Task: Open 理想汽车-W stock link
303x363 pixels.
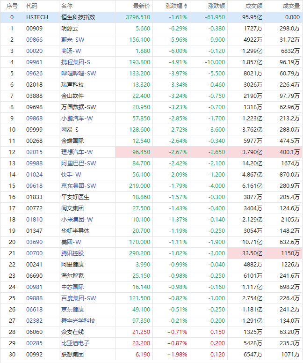Action: click(x=77, y=152)
